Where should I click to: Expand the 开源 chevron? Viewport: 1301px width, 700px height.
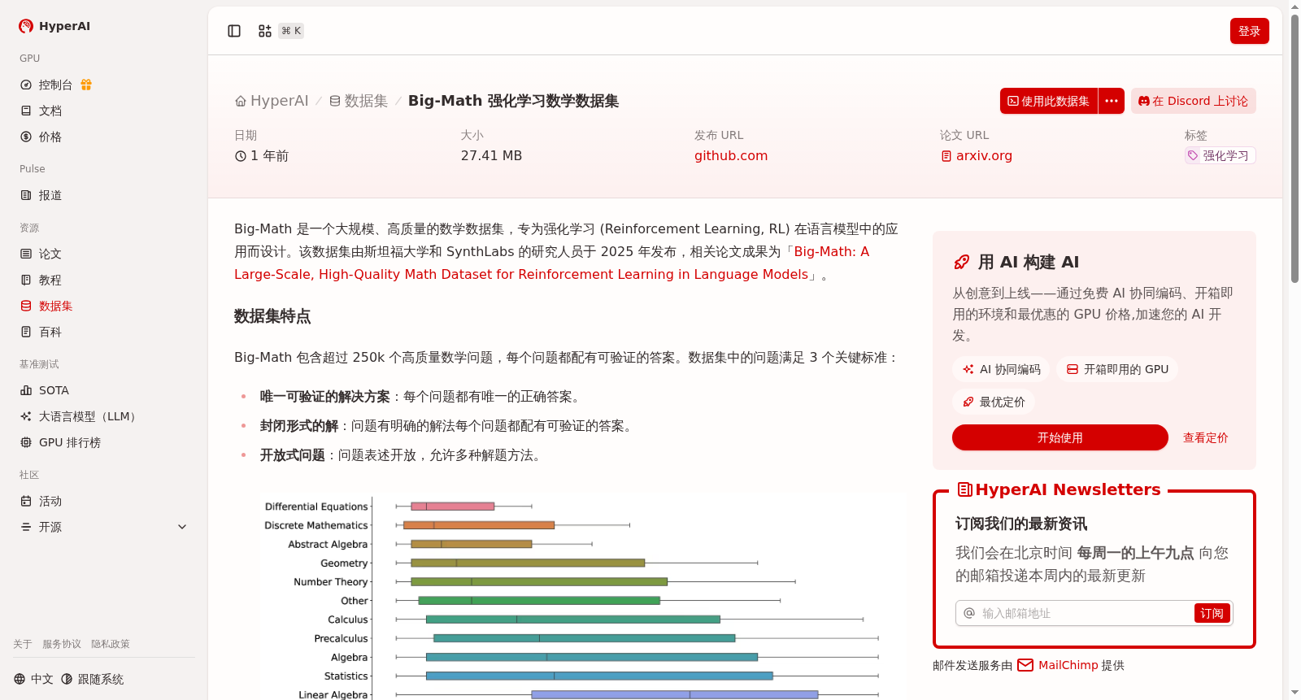point(182,527)
